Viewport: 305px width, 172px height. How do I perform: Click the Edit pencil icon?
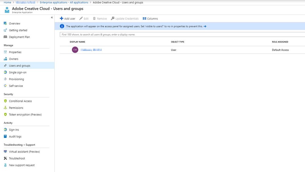click(81, 19)
